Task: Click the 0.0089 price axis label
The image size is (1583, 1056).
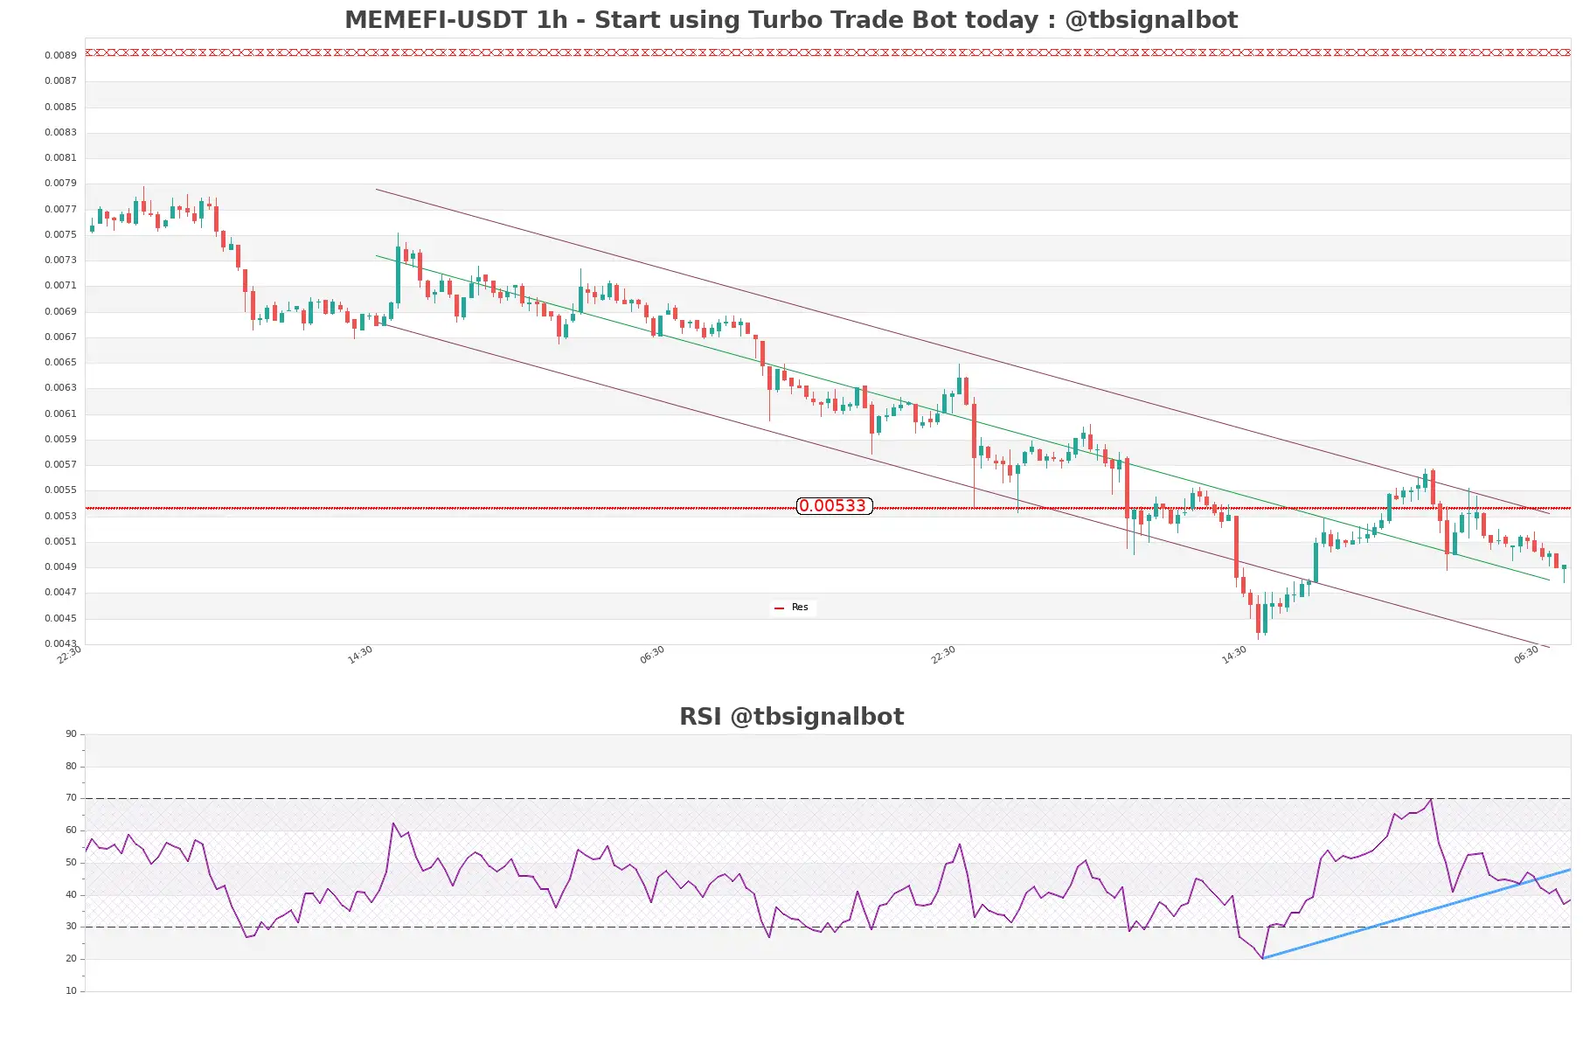Action: click(60, 55)
